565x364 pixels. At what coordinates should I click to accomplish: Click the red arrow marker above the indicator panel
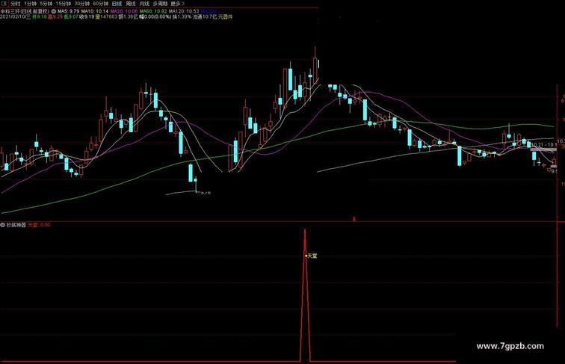pyautogui.click(x=354, y=219)
